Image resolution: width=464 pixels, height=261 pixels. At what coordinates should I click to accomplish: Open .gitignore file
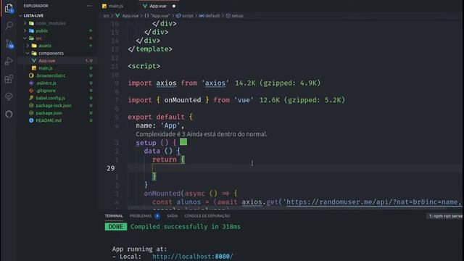coord(46,91)
